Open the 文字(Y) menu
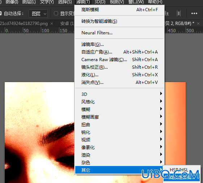 pos(47,2)
